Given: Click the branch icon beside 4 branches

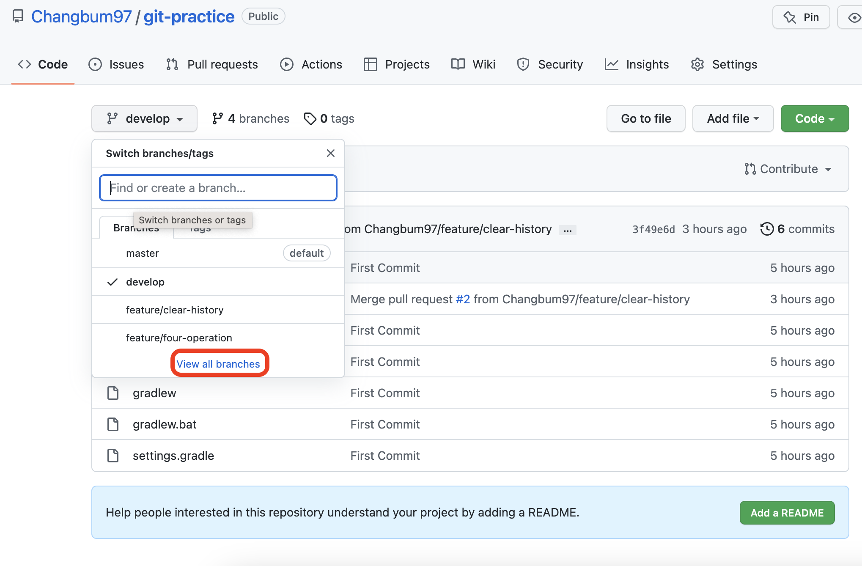Looking at the screenshot, I should 217,118.
